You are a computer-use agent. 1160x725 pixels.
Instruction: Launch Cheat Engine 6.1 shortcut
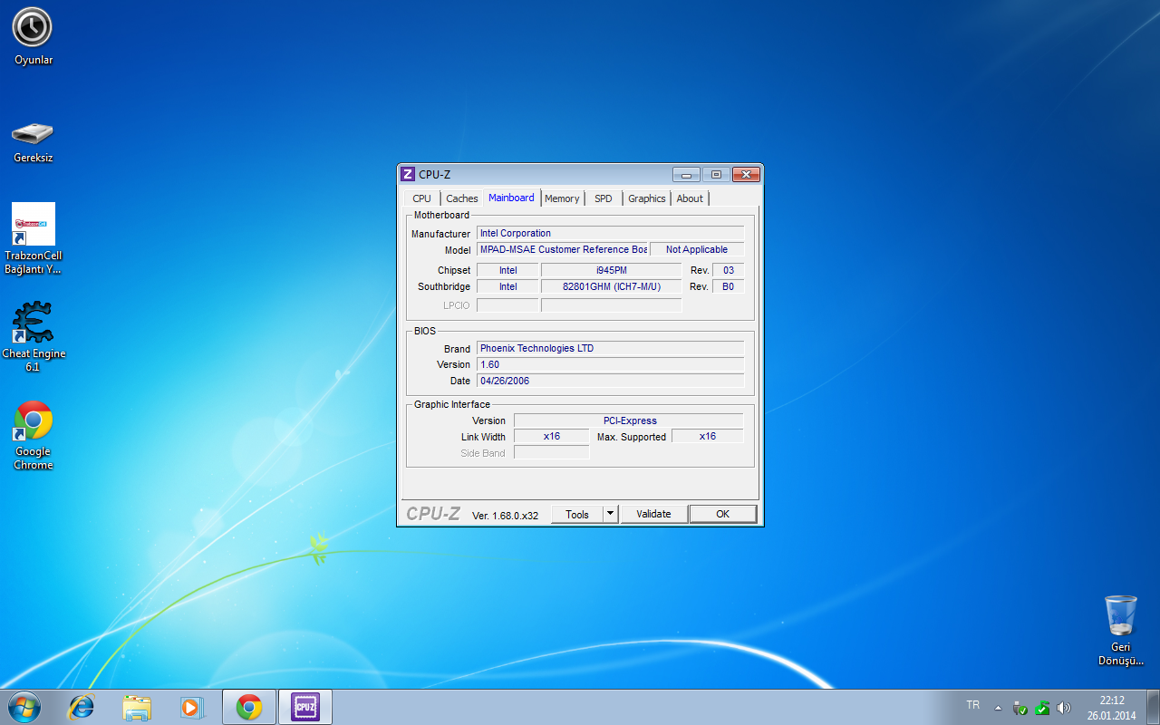click(x=33, y=337)
